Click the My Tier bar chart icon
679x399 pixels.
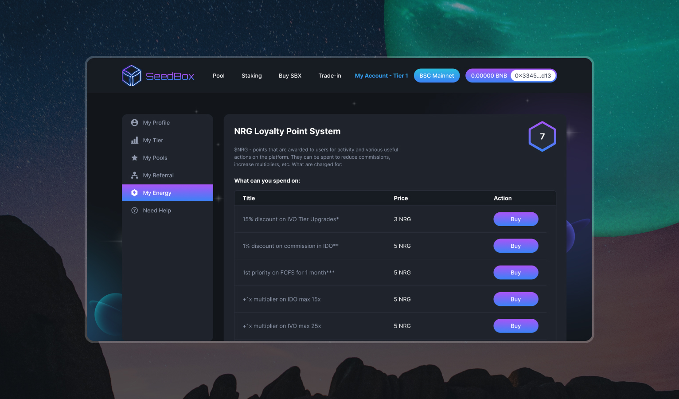135,140
